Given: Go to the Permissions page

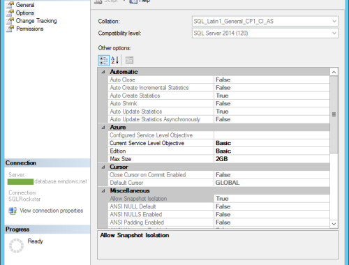Looking at the screenshot, I should coord(29,29).
